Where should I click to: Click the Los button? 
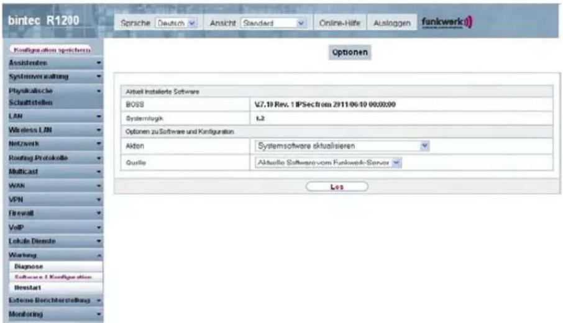337,186
